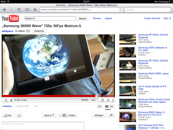Click the red video progress bar
Screen dimensions: 173x130
pos(58,96)
